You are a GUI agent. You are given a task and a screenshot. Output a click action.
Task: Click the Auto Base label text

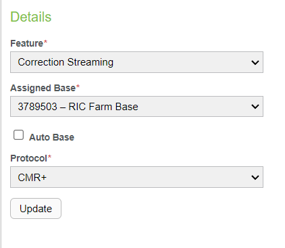51,137
